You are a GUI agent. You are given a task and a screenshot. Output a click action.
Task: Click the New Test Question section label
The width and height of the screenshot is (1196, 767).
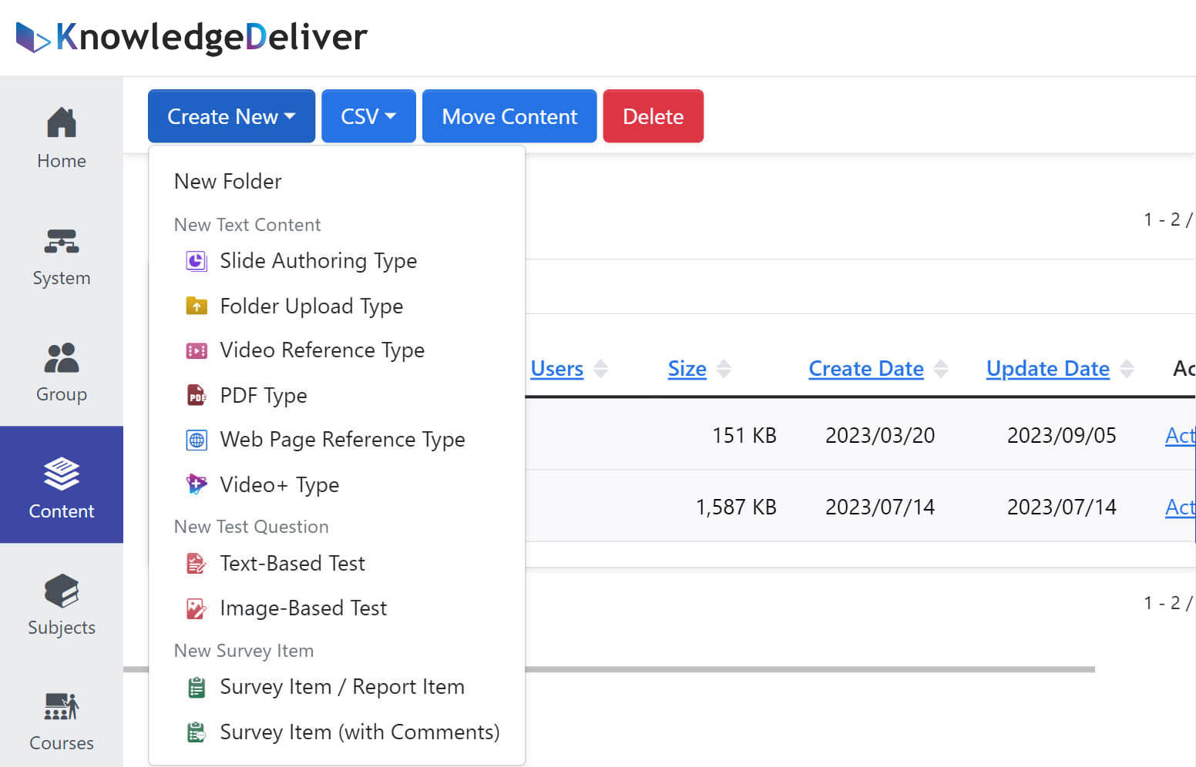(251, 527)
